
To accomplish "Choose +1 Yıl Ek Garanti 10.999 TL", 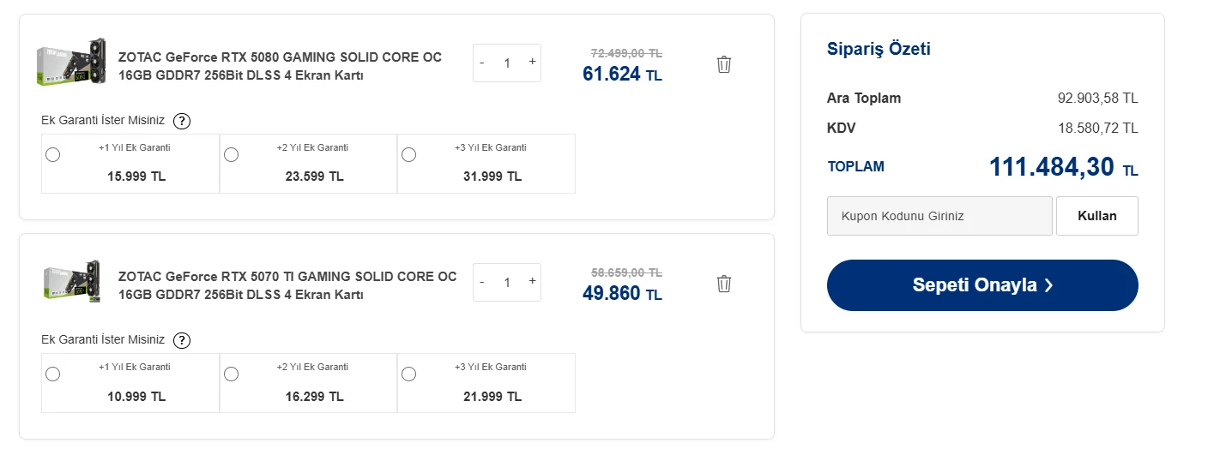I will (x=53, y=374).
